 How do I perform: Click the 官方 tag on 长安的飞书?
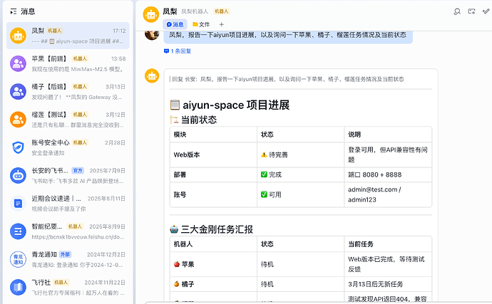tap(78, 170)
